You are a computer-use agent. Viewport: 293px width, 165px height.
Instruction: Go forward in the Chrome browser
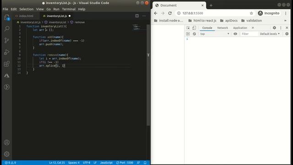coord(163,13)
